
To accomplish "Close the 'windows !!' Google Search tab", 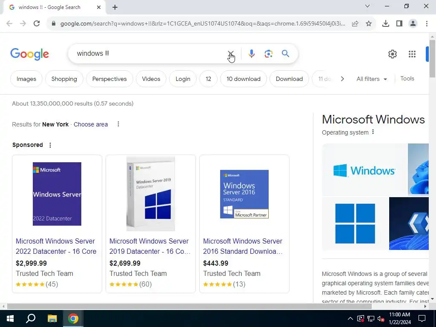I will 99,8.
